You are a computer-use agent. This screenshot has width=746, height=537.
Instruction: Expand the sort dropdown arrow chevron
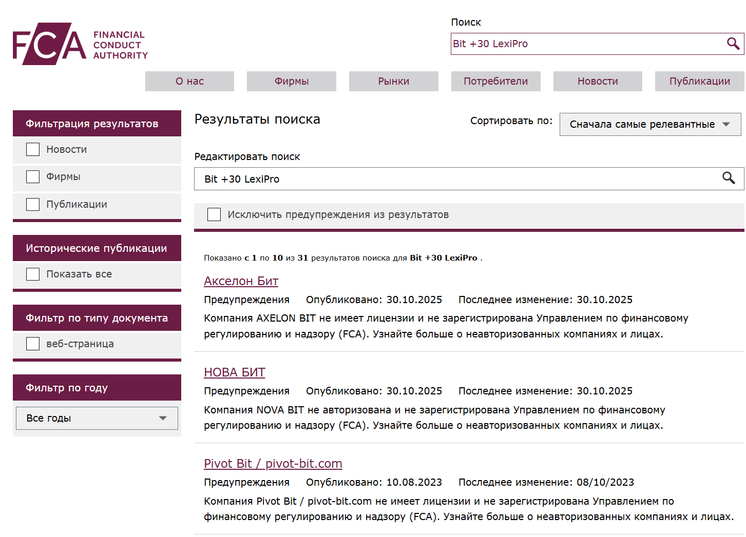coord(726,124)
